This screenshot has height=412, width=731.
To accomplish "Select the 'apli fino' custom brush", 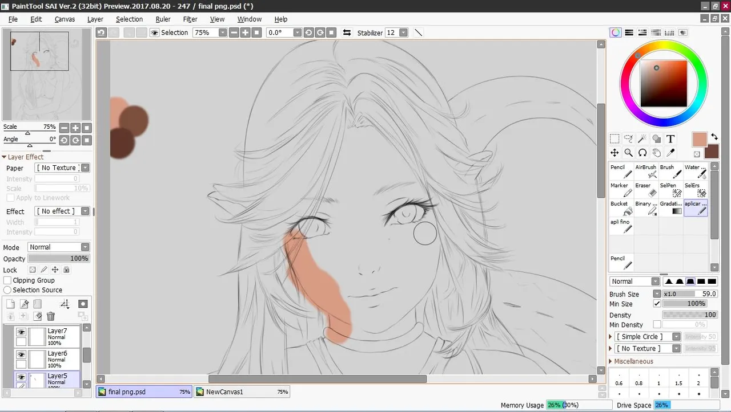I will [621, 226].
